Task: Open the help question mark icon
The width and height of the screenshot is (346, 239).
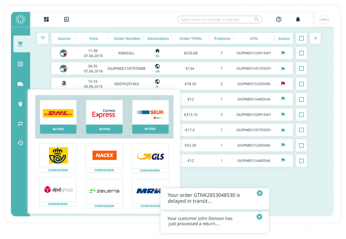Action: tap(278, 19)
